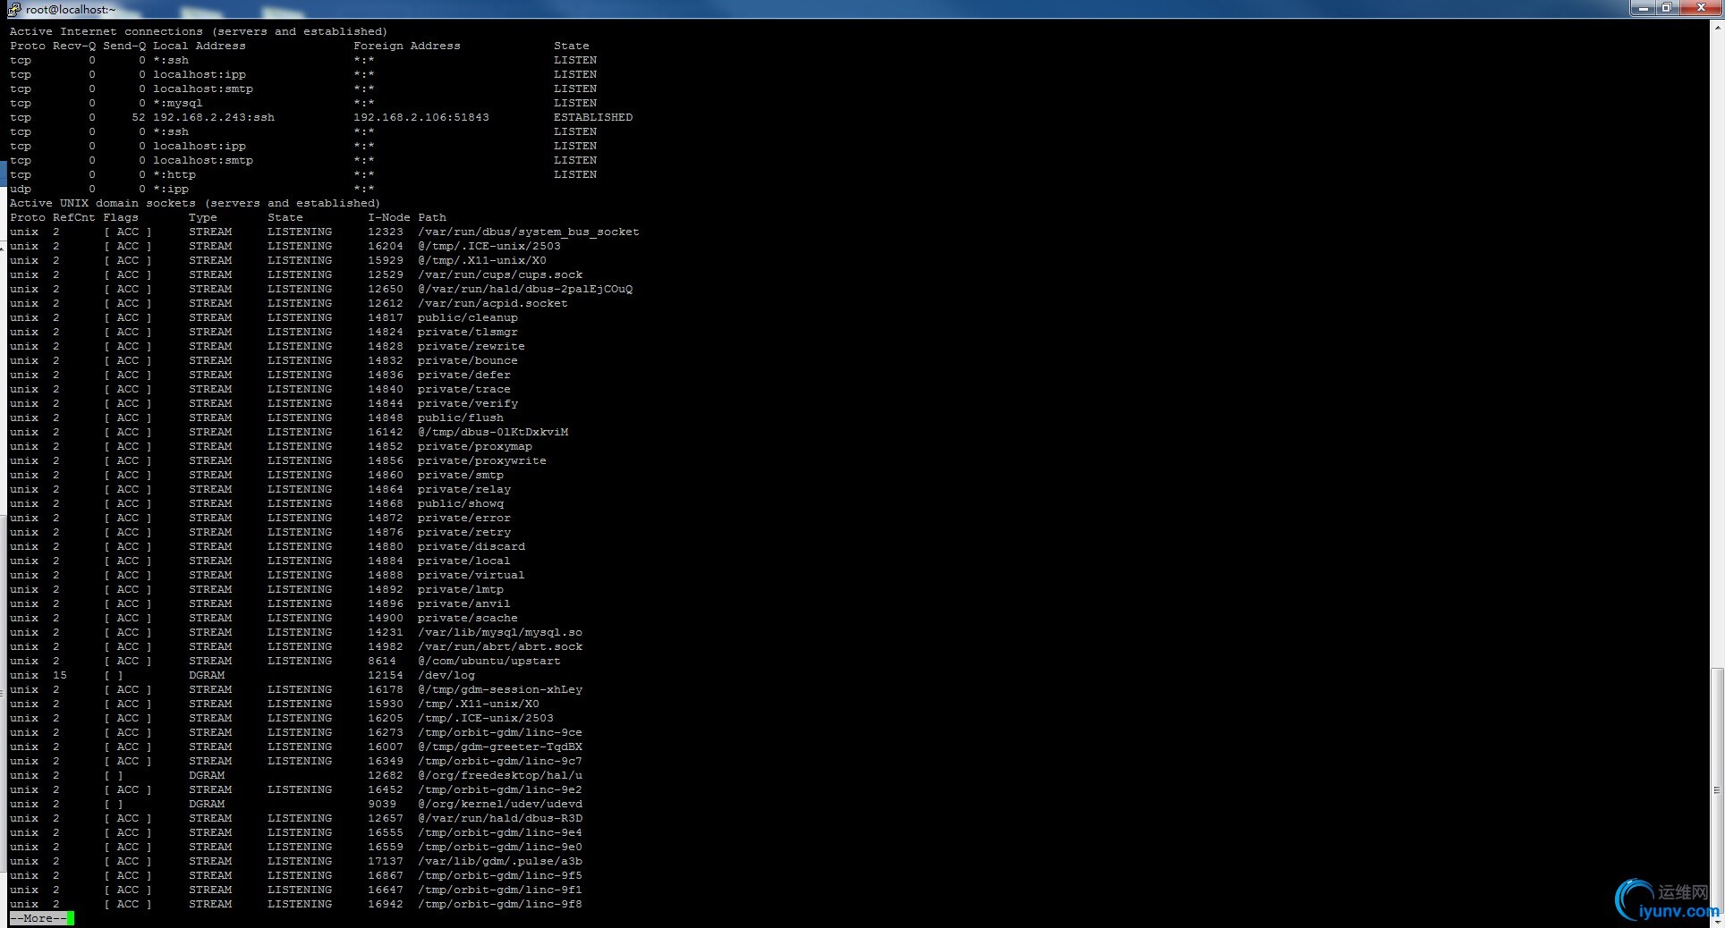Click the private/proxywrite socket path
The height and width of the screenshot is (928, 1725).
(x=482, y=460)
